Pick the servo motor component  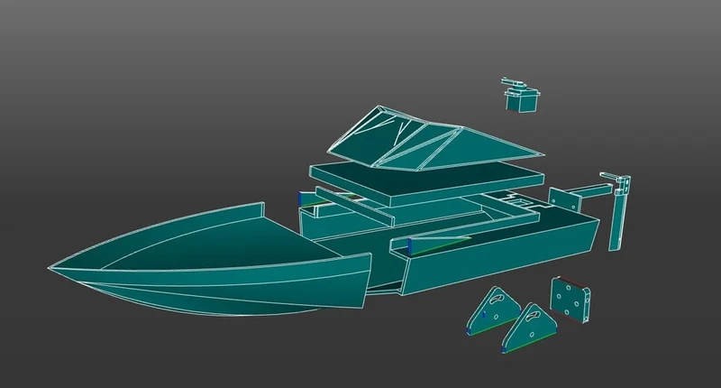coord(521,95)
